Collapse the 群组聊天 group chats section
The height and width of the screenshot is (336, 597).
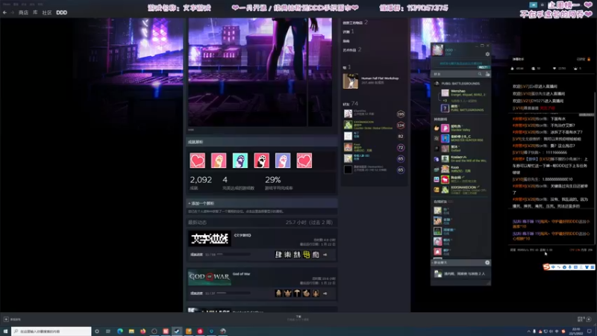coord(440,263)
